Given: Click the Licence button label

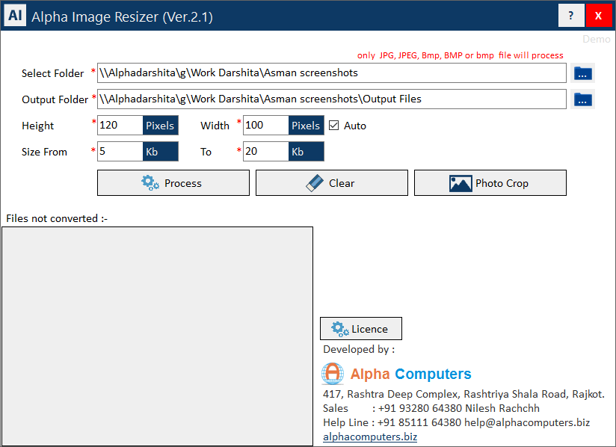Looking at the screenshot, I should [x=369, y=329].
